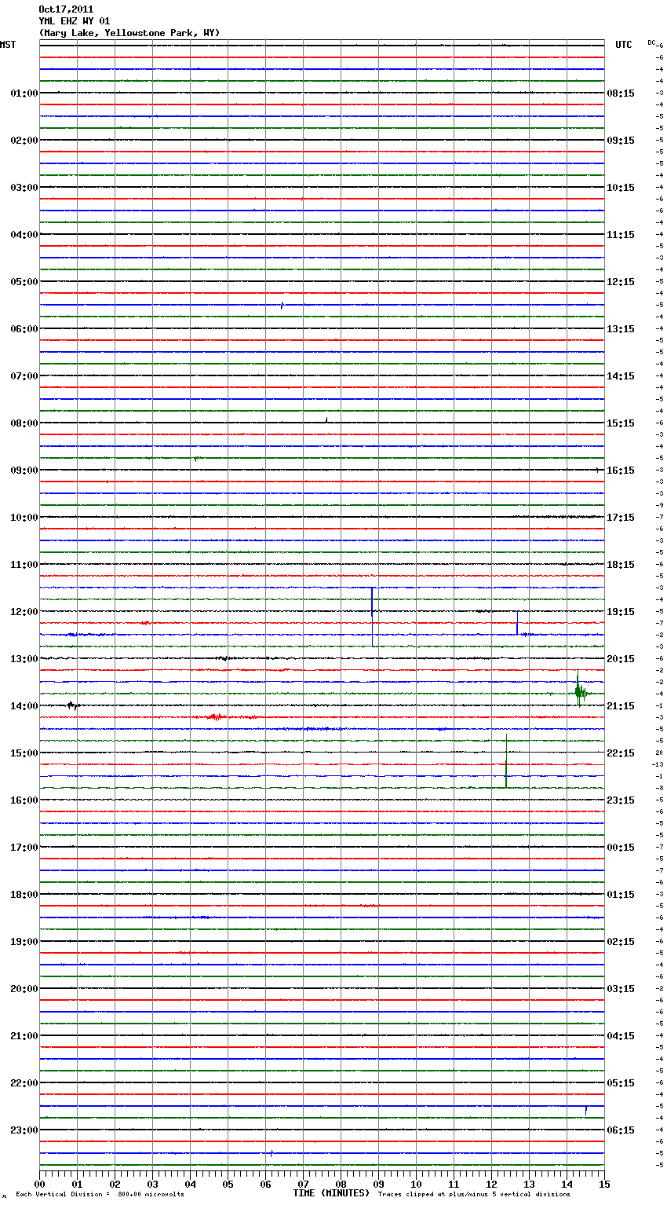The image size is (667, 1205).
Task: Click the "00" minute axis tick label
Action: (39, 1184)
